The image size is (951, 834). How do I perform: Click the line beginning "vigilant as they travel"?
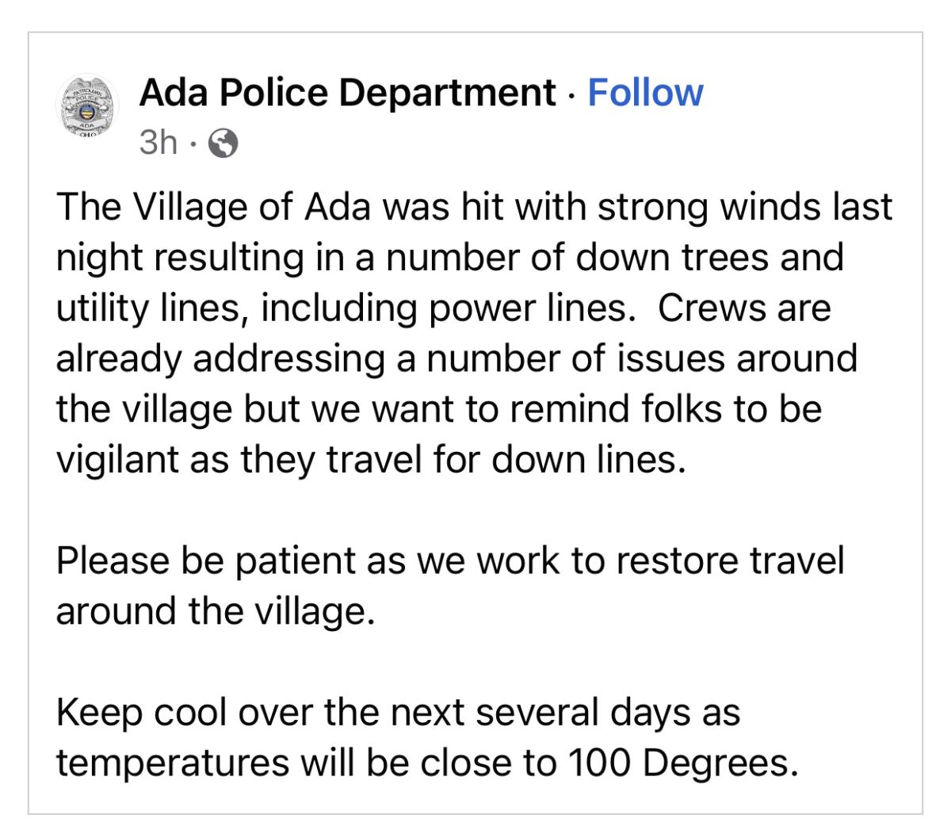pyautogui.click(x=370, y=460)
